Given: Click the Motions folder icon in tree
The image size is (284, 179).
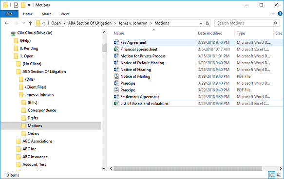Looking at the screenshot, I should 23,125.
